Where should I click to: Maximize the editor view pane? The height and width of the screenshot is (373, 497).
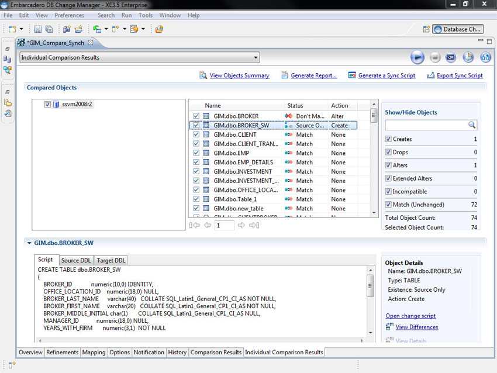tap(489, 42)
